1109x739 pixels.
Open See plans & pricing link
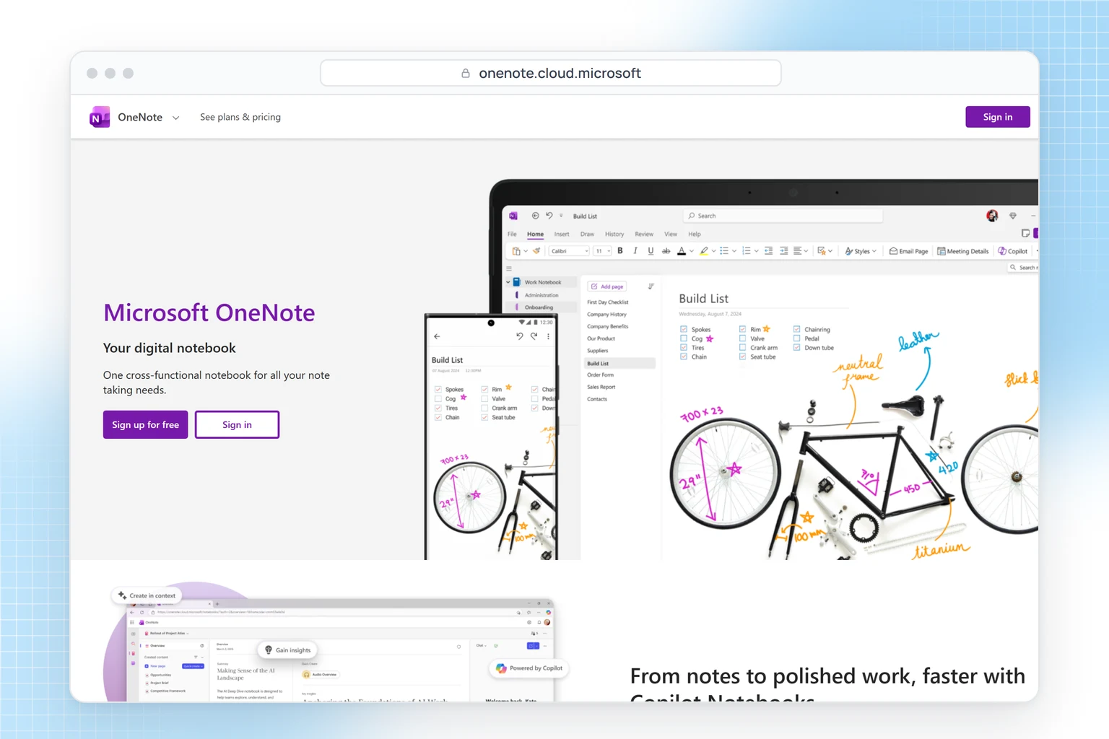point(240,117)
